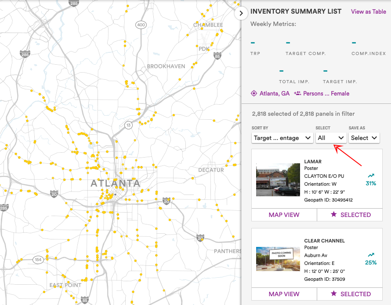The width and height of the screenshot is (391, 305).
Task: Click MAP VIEW on the Clear Channel card
Action: click(x=284, y=294)
